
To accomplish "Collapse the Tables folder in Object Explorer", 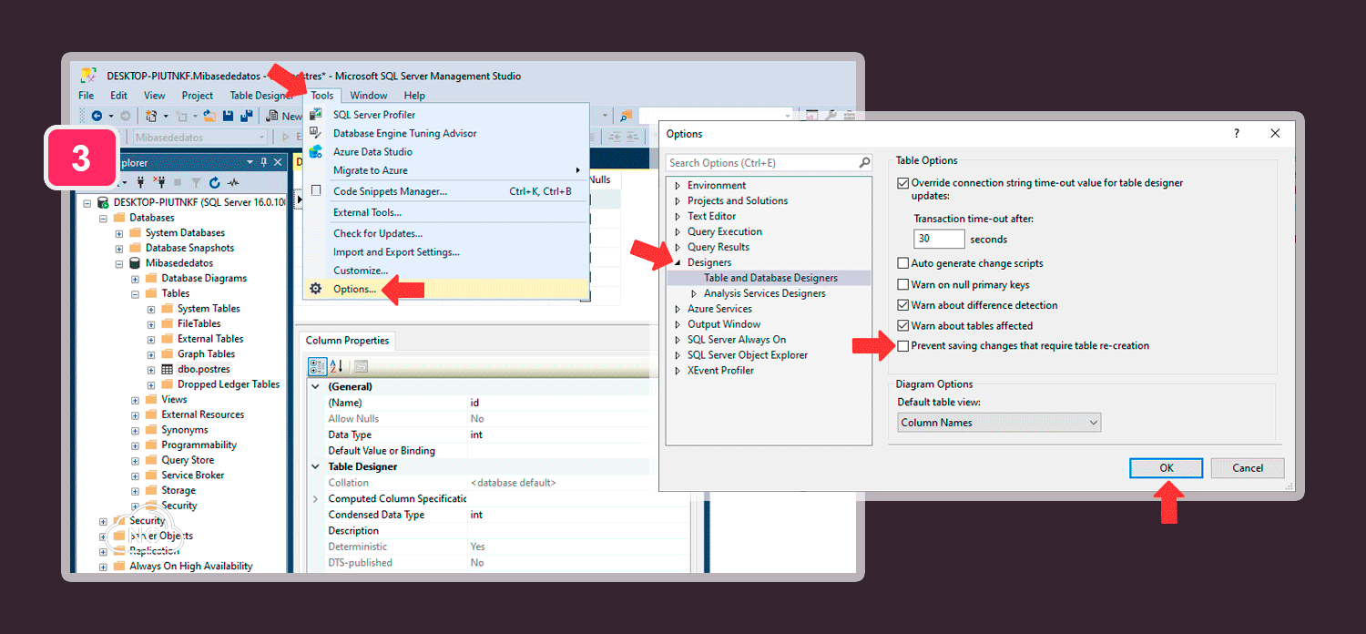I will click(136, 293).
